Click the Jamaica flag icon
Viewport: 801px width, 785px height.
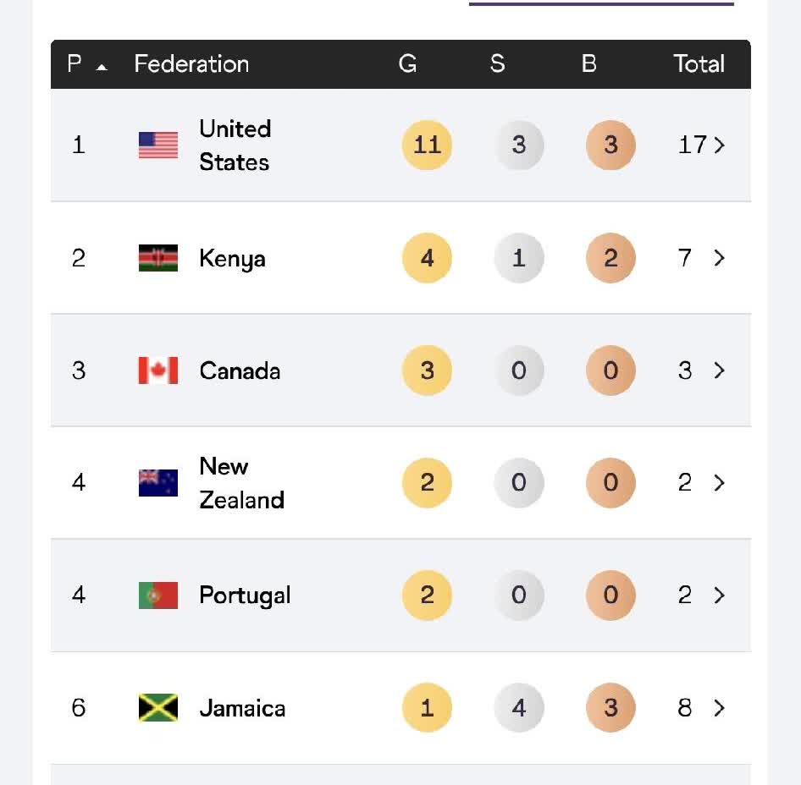158,708
